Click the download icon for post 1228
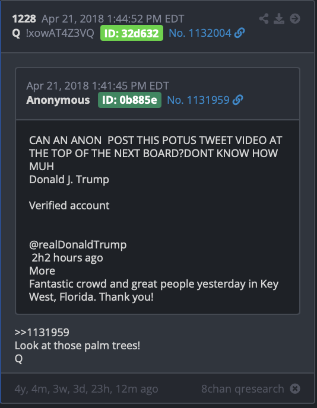Viewport: 317px width, 408px height. pyautogui.click(x=278, y=18)
